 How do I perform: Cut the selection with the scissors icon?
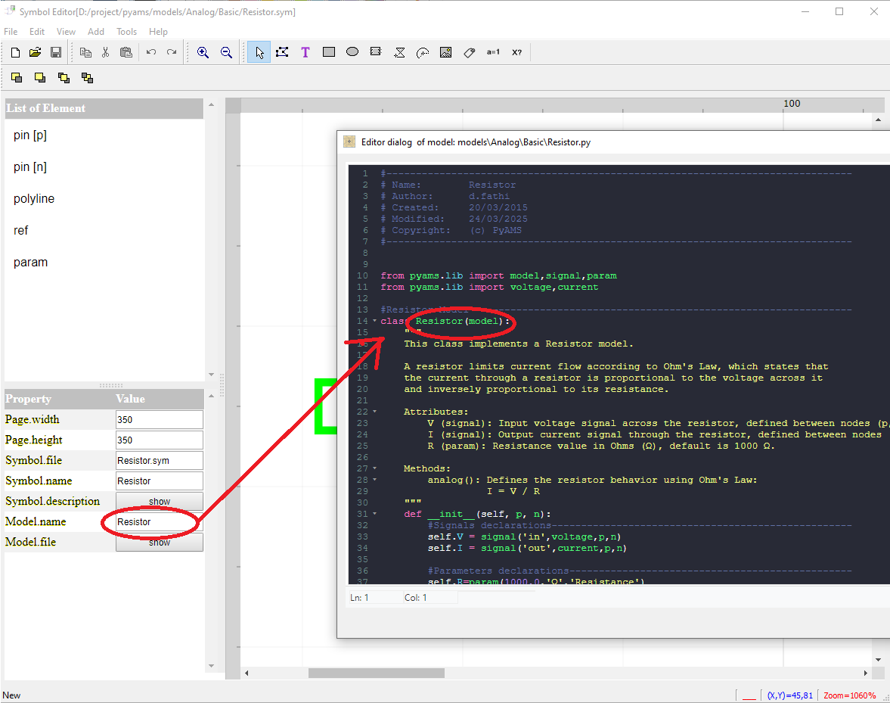tap(106, 53)
